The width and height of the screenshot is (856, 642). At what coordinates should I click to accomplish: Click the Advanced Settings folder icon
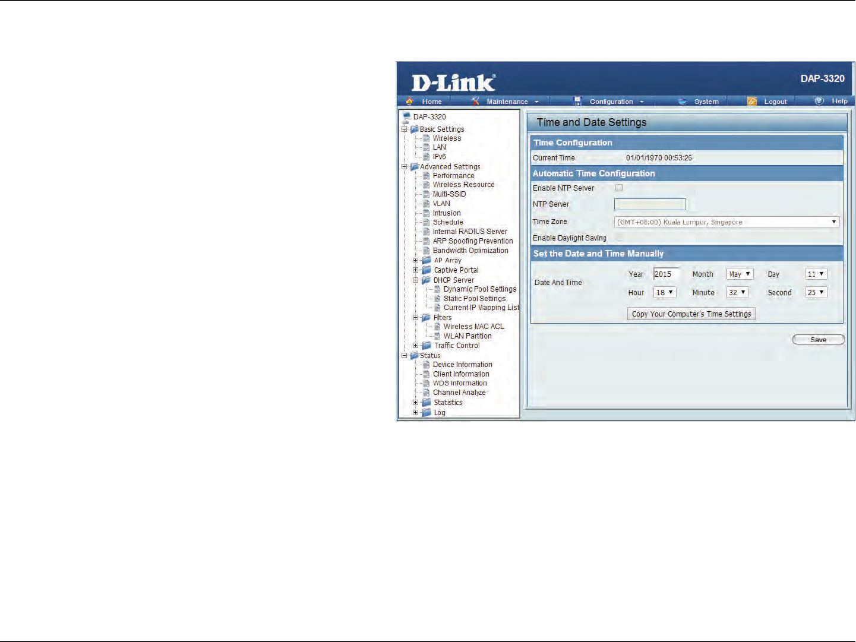tap(415, 166)
